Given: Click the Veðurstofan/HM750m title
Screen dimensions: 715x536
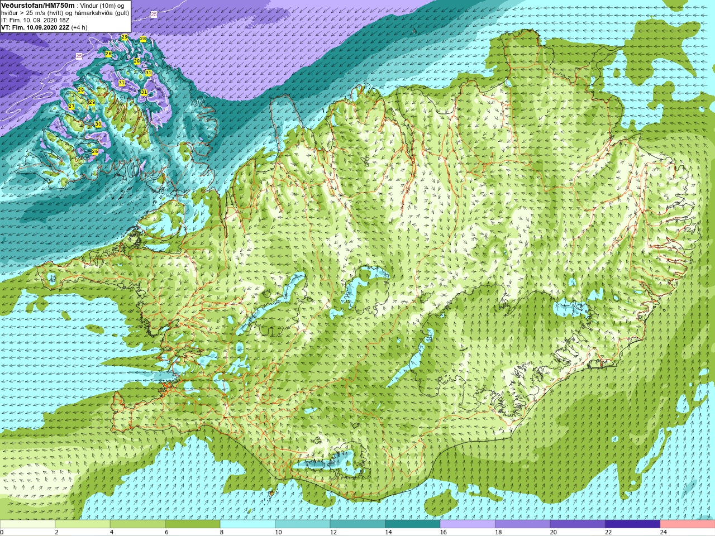Looking at the screenshot, I should (37, 5).
